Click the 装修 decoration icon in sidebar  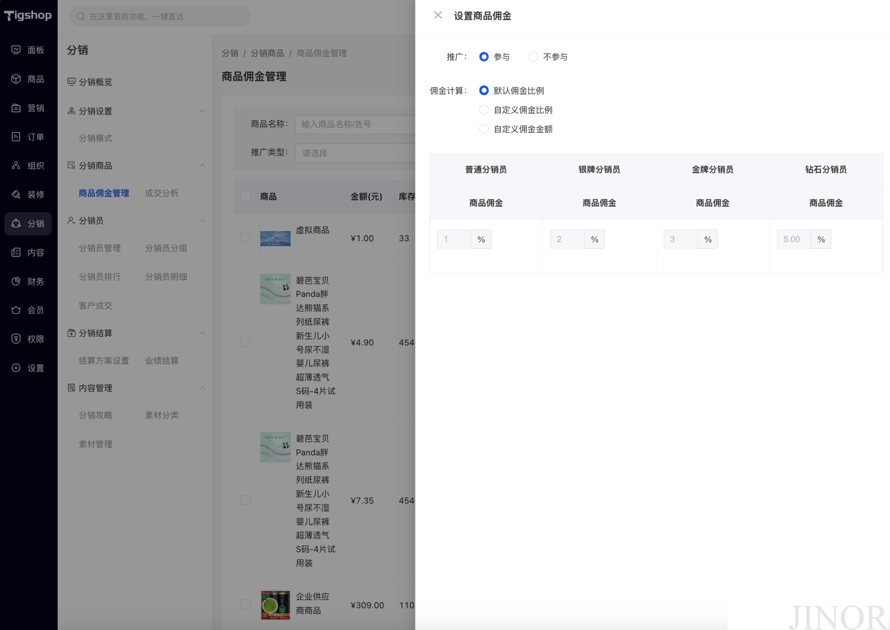click(16, 194)
